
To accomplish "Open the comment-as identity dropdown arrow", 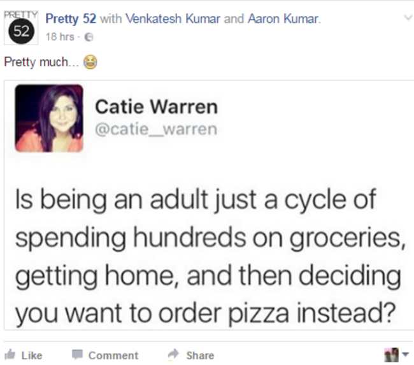I will pos(405,354).
